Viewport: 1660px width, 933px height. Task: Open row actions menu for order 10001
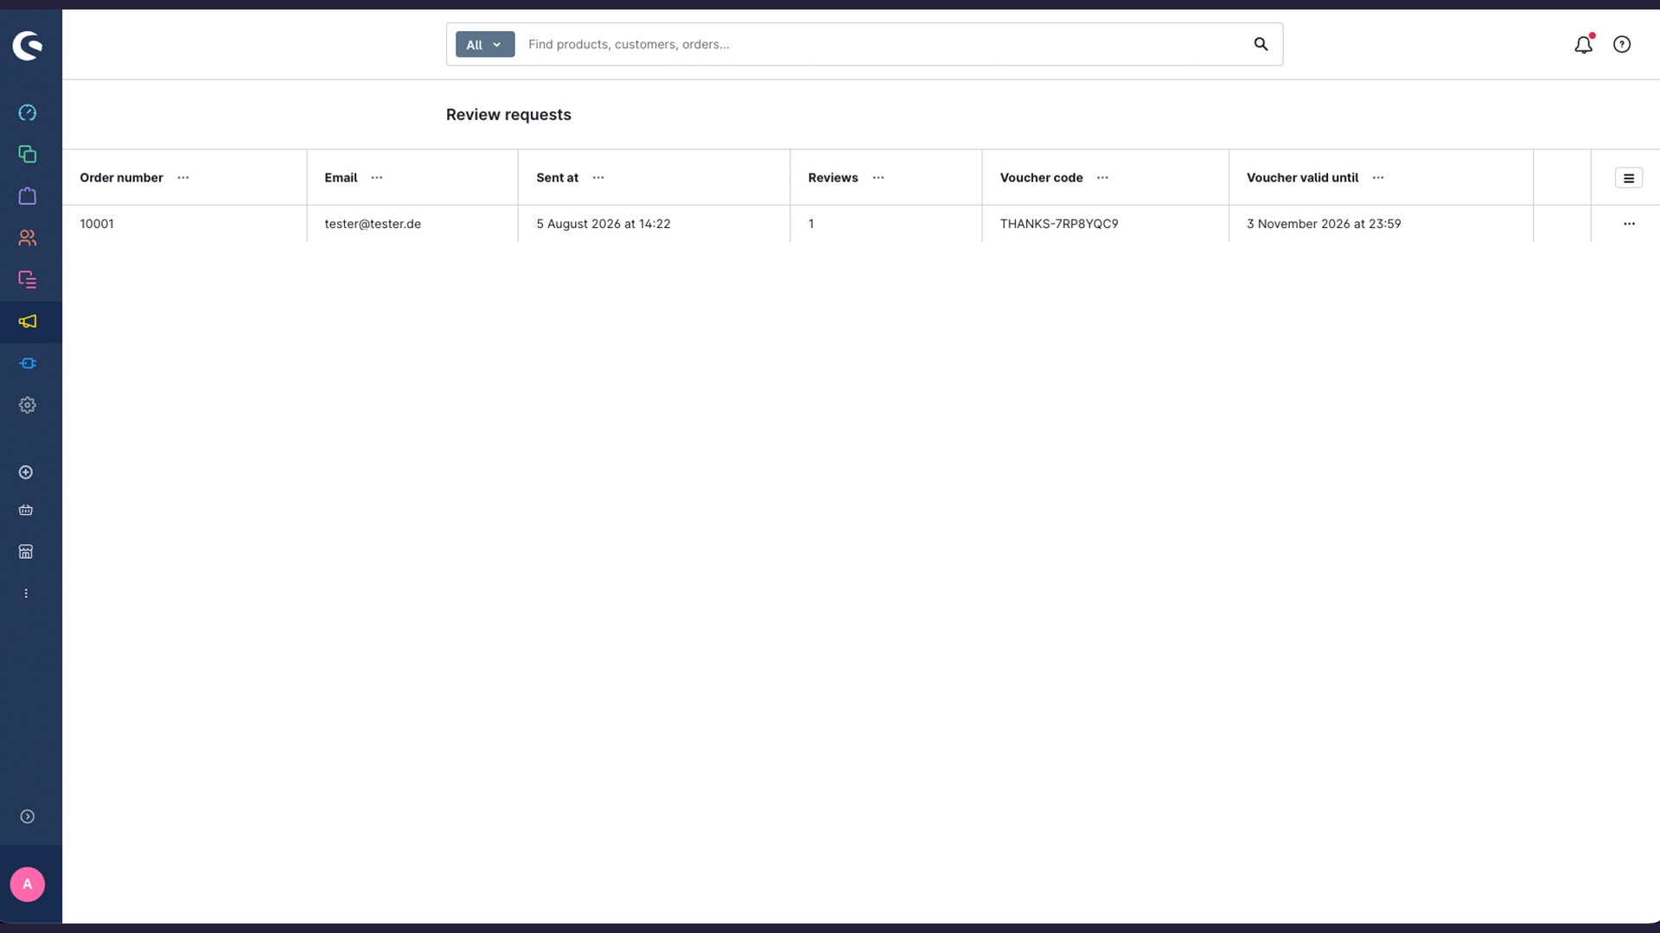(1629, 224)
